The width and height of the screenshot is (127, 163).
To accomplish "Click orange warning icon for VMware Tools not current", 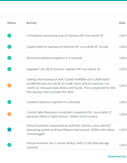I will [9, 114].
